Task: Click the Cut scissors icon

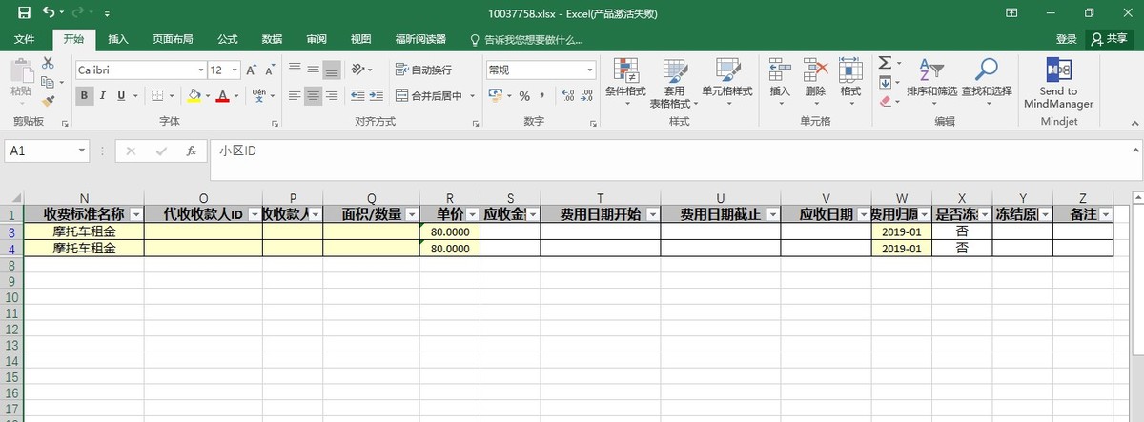Action: (x=48, y=63)
